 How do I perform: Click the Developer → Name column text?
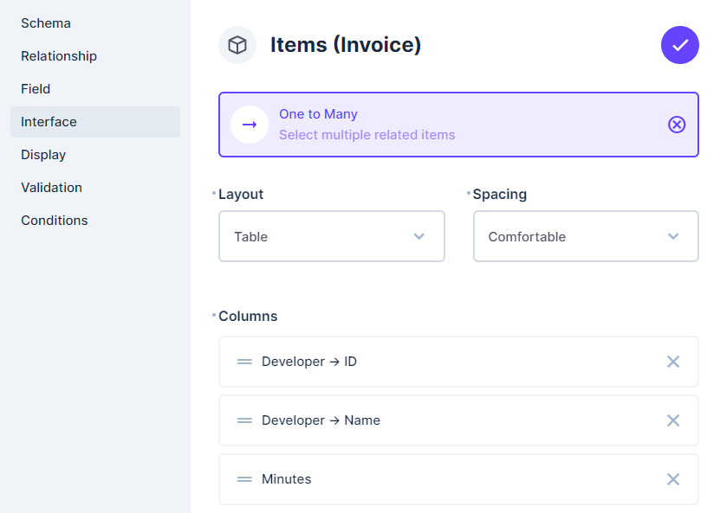(321, 420)
